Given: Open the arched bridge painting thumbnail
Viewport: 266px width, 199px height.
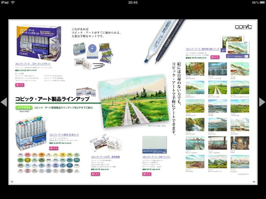Looking at the screenshot, I should 217,69.
